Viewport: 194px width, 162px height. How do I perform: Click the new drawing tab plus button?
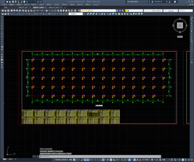click(65, 7)
